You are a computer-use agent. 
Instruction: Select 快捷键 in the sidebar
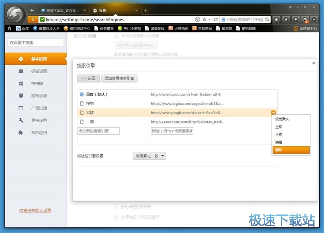pos(36,83)
